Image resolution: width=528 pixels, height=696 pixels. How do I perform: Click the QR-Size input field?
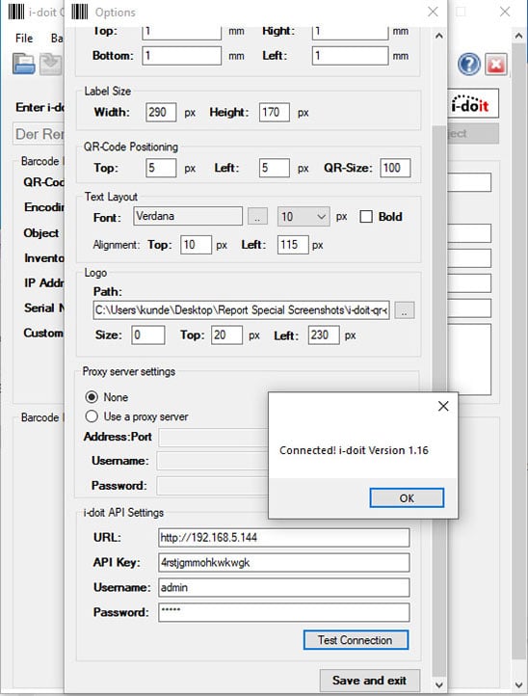(x=395, y=169)
